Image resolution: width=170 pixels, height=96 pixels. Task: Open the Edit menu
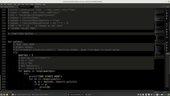click(x=5, y=4)
